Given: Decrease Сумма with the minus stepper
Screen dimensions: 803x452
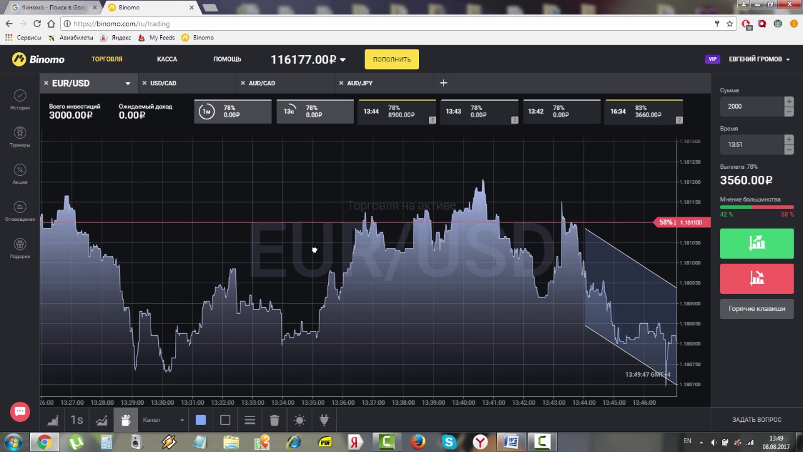Looking at the screenshot, I should 789,111.
